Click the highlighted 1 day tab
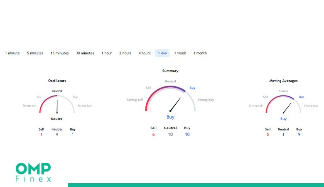Viewport: 324px width, 187px height. [162, 53]
